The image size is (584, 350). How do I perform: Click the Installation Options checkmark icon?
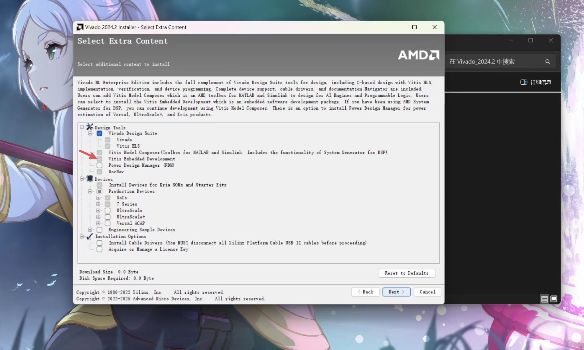click(90, 236)
